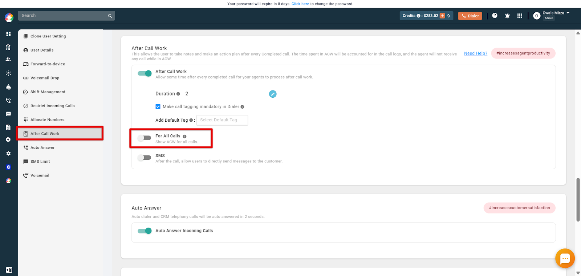The image size is (581, 276).
Task: Turn off Auto Answer Incoming Calls toggle
Action: click(145, 231)
